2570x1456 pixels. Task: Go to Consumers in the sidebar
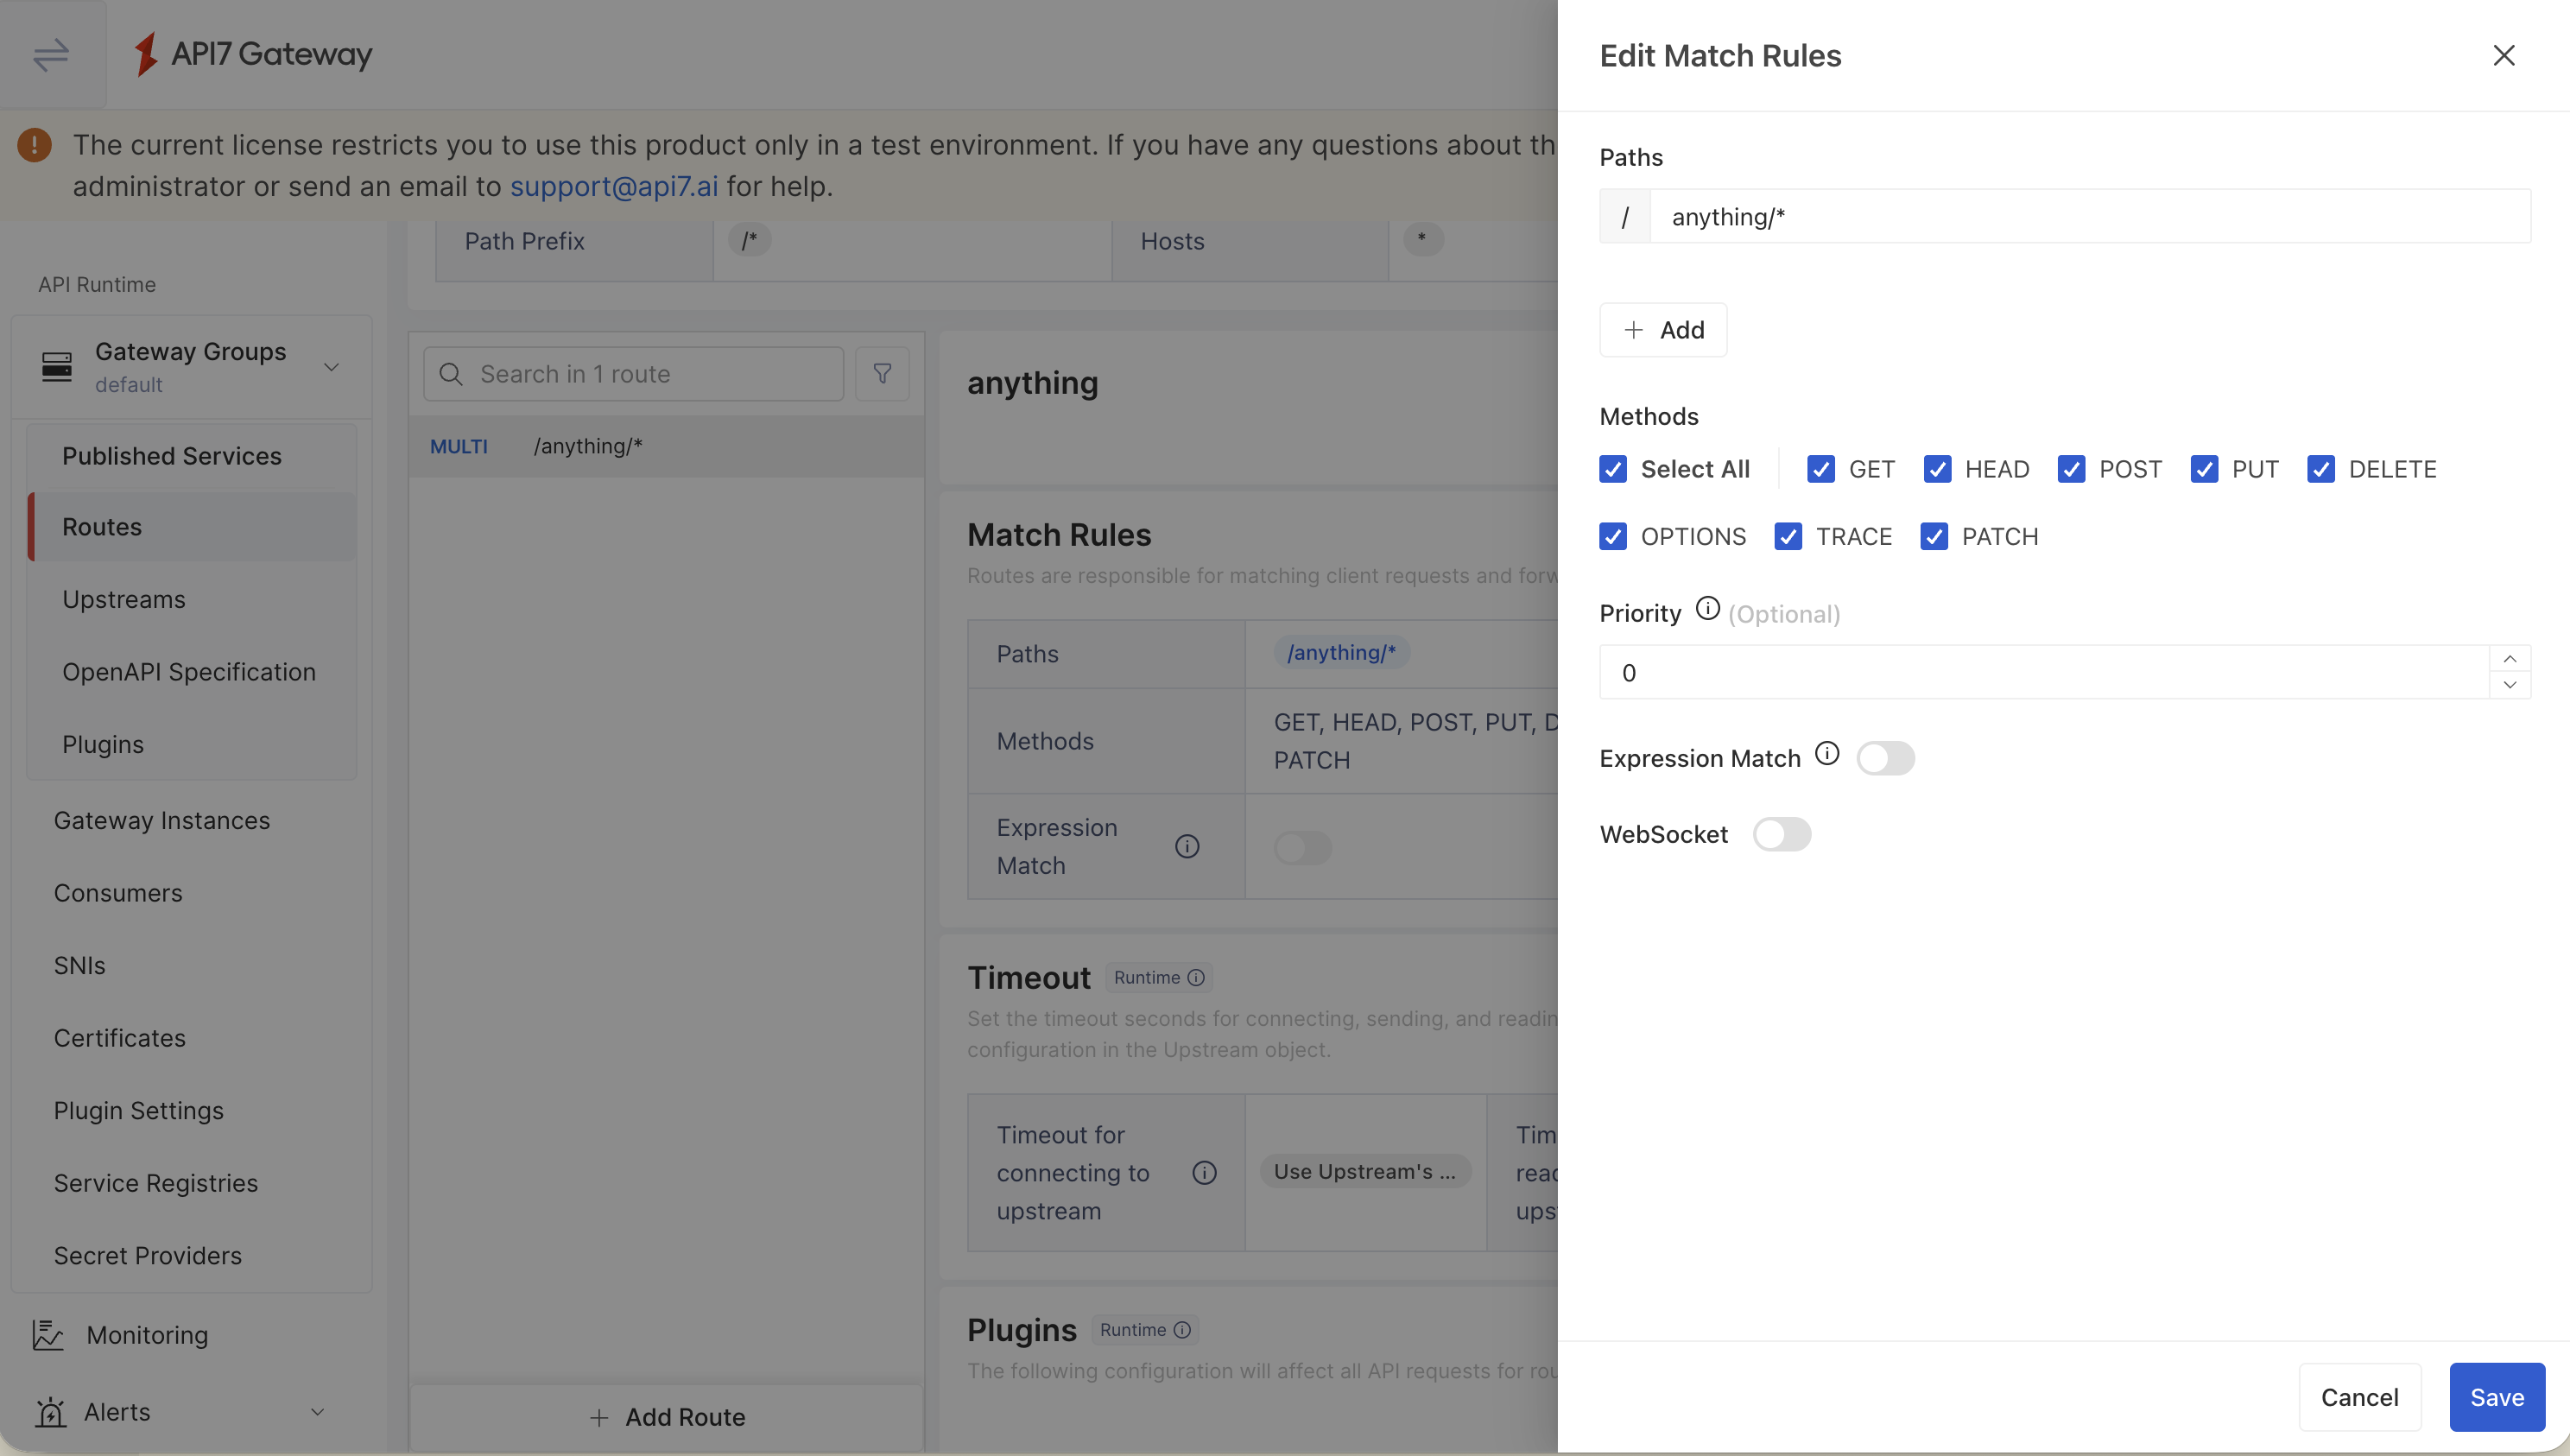[118, 893]
